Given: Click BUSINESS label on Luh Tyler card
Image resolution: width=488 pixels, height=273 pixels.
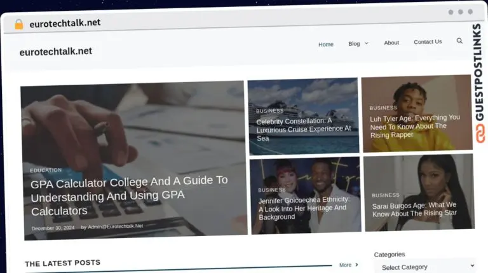Looking at the screenshot, I should point(383,108).
